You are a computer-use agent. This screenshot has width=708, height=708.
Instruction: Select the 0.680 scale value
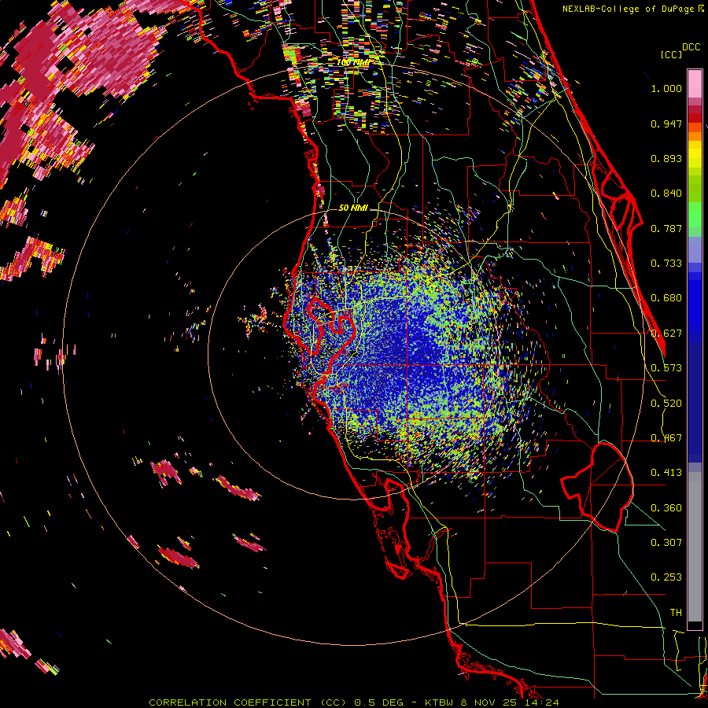click(666, 298)
